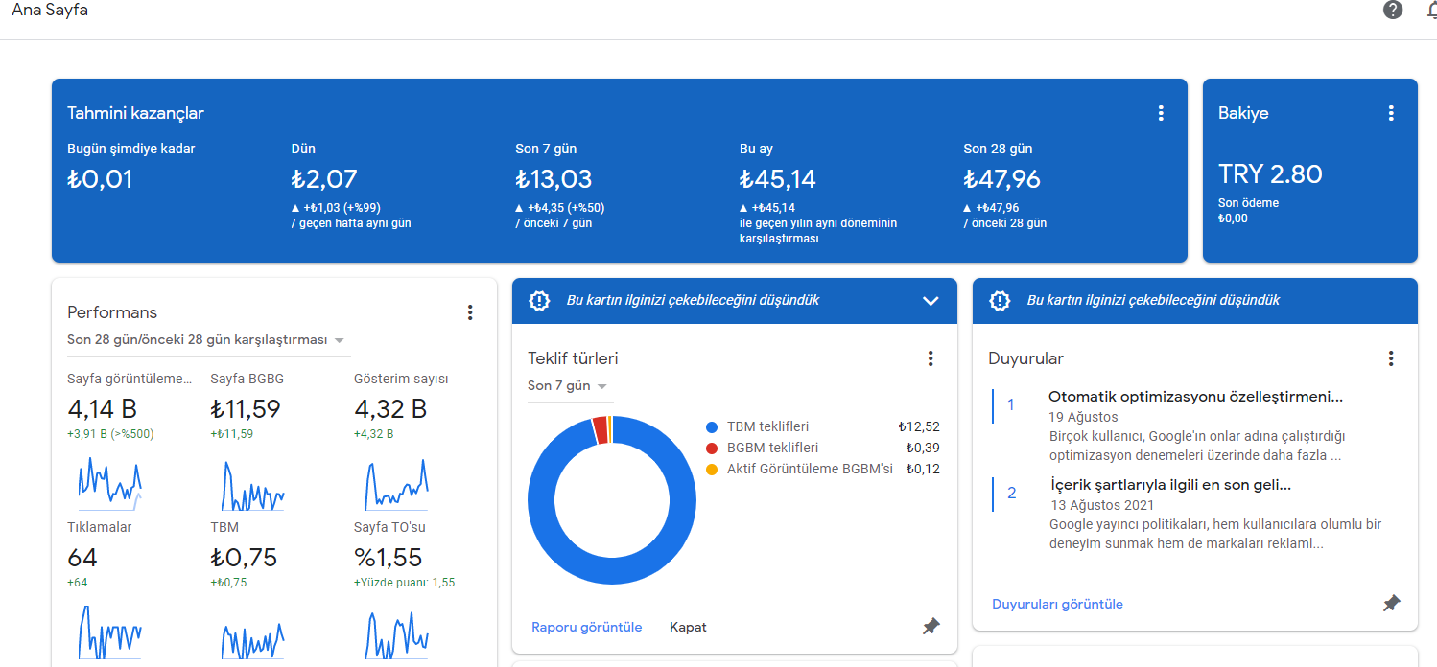The width and height of the screenshot is (1437, 667).
Task: Collapse the suggestion banner chevron above Teklif türleri
Action: [931, 301]
